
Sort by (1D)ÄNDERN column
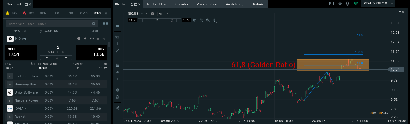coord(49,31)
